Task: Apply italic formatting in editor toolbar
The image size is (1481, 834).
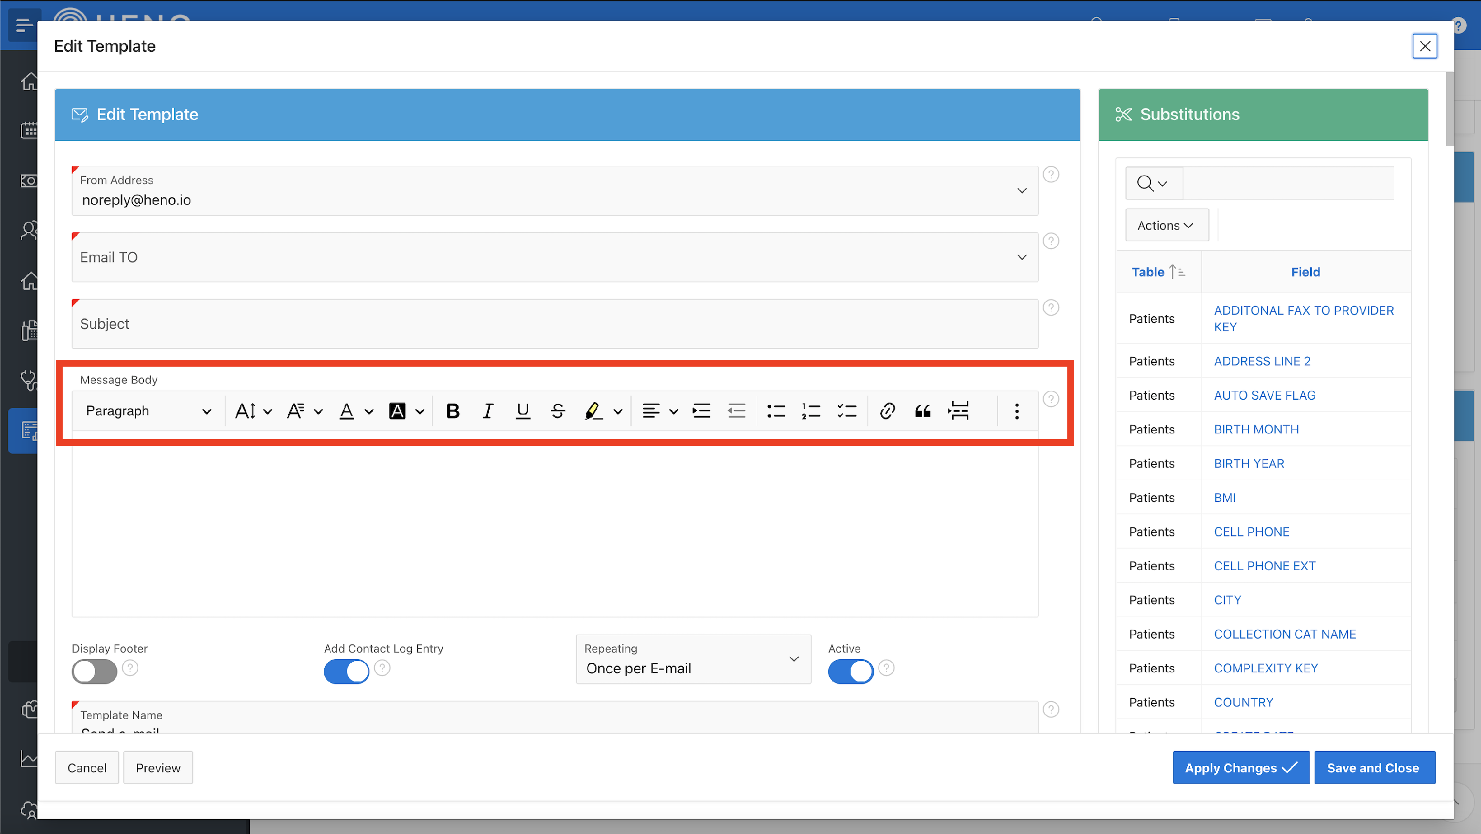Action: click(488, 411)
